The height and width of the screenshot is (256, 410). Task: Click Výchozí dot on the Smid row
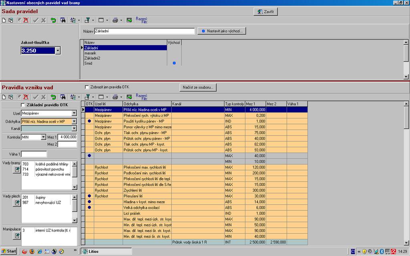[x=174, y=63]
